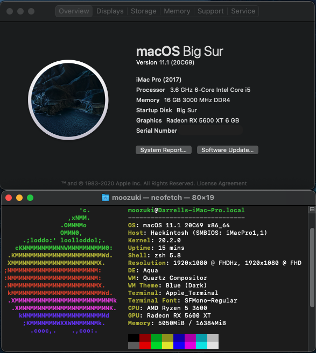Image resolution: width=316 pixels, height=353 pixels.
Task: Click the Terminal split pane icon
Action: 312,210
